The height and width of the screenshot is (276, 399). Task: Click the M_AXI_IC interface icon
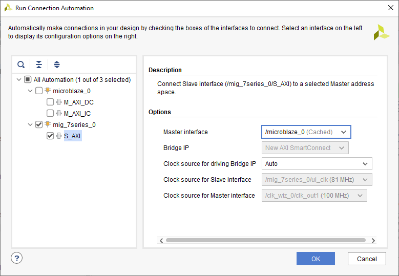59,113
